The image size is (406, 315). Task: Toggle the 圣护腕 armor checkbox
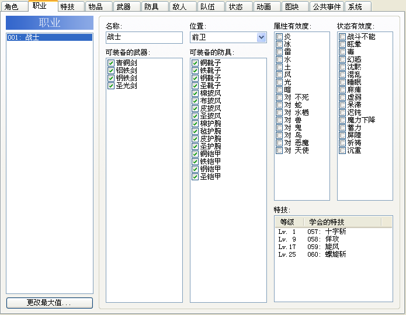(x=195, y=146)
